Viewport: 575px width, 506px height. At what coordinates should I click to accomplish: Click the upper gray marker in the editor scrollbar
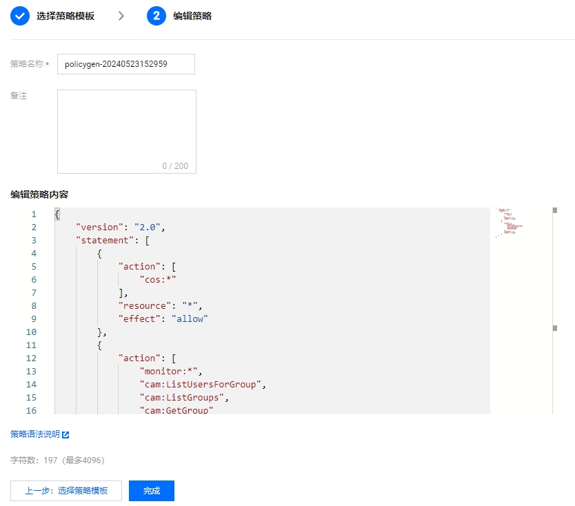pos(554,210)
